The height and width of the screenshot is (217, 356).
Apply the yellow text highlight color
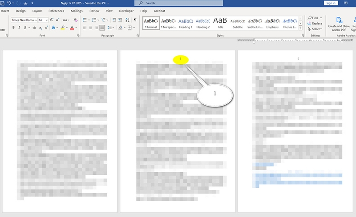coord(62,28)
